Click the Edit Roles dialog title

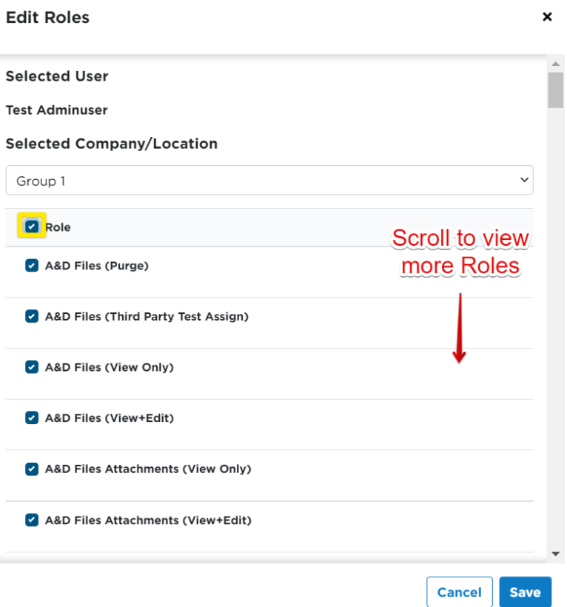[x=47, y=18]
